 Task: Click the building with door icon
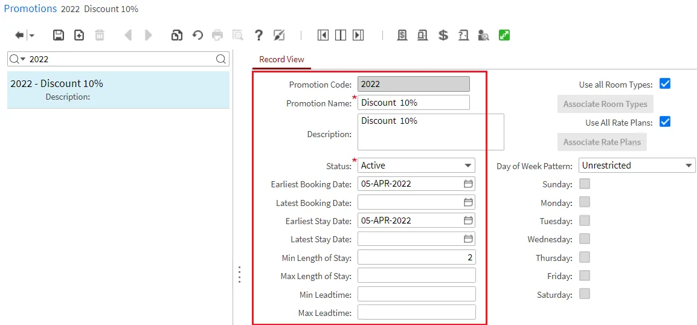pos(422,35)
